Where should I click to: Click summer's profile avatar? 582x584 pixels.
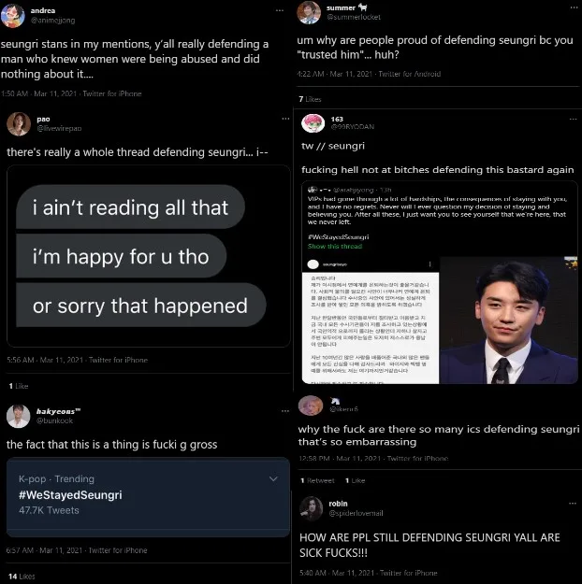coord(309,12)
